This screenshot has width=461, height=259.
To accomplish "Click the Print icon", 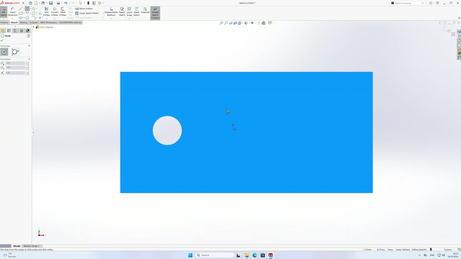I will coord(58,3).
